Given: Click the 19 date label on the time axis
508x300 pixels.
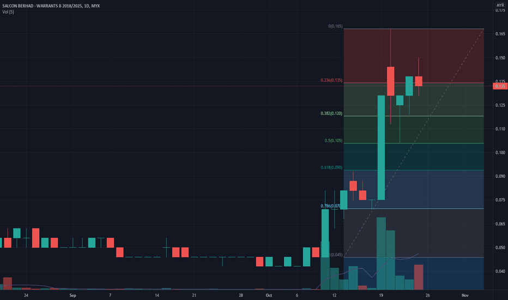Looking at the screenshot, I should 381,296.
